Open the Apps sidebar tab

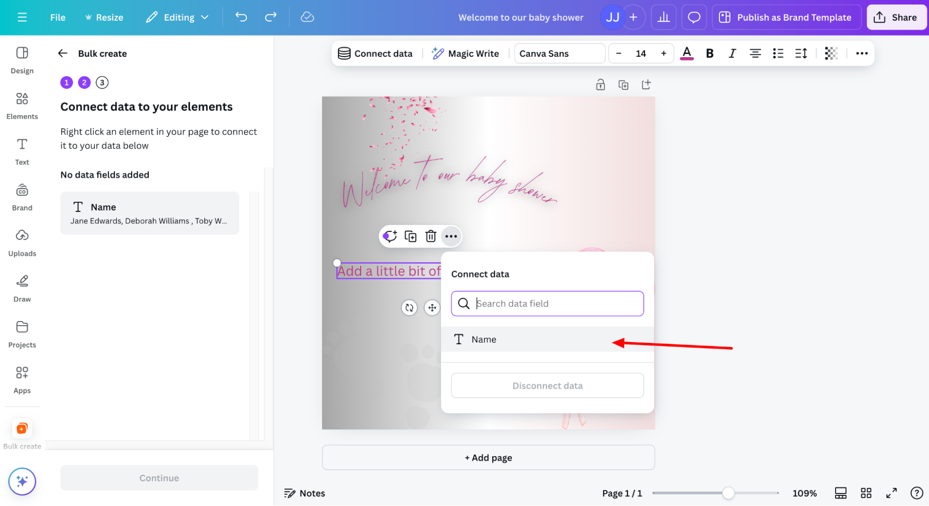pyautogui.click(x=22, y=380)
